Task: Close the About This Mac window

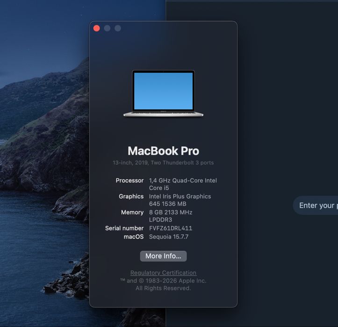Action: click(97, 28)
